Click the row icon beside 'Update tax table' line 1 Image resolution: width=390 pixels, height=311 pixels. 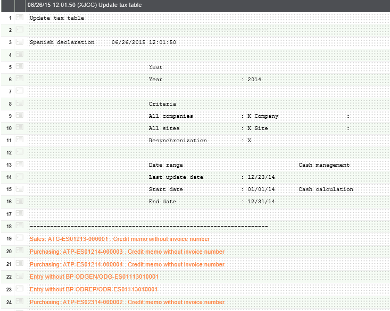coord(20,18)
